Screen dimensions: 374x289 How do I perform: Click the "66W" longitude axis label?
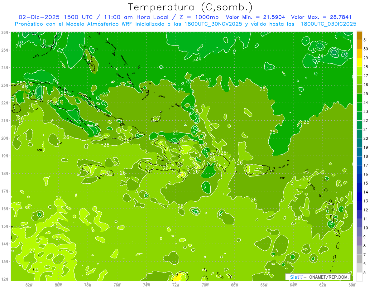coord(264,285)
